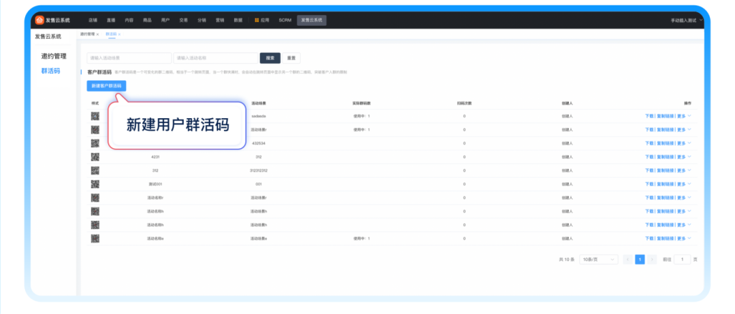
Task: Click the 312312312 activity scene cell
Action: point(259,171)
